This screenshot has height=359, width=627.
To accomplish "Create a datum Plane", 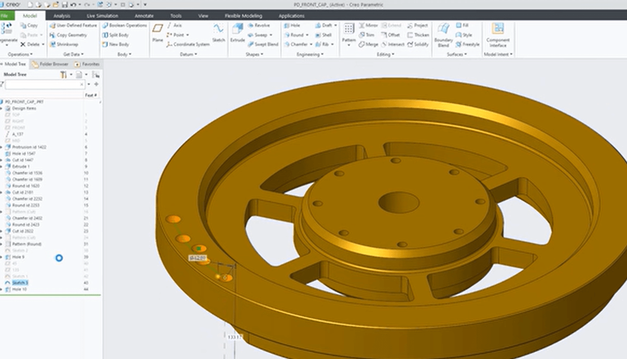I will [158, 33].
